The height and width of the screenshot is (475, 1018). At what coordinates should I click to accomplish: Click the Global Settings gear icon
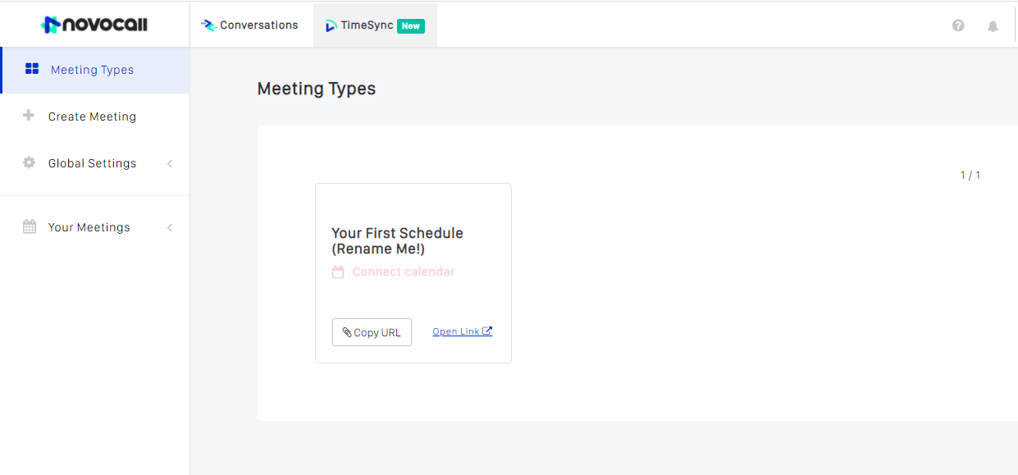29,162
